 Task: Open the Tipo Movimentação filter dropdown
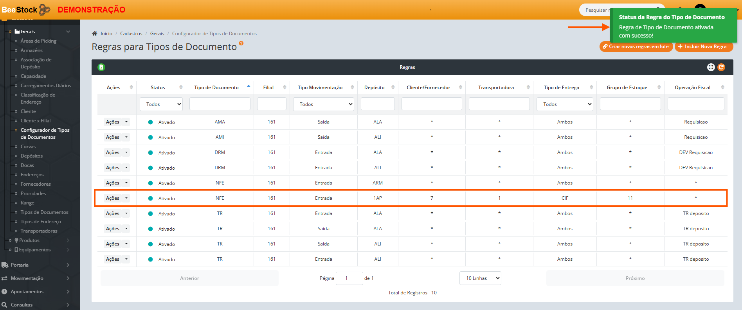(x=323, y=104)
